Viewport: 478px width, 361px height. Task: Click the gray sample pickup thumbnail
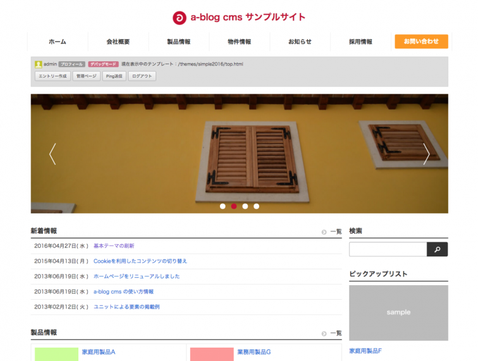(x=398, y=313)
